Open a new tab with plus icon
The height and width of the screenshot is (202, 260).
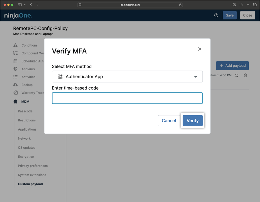point(248,5)
